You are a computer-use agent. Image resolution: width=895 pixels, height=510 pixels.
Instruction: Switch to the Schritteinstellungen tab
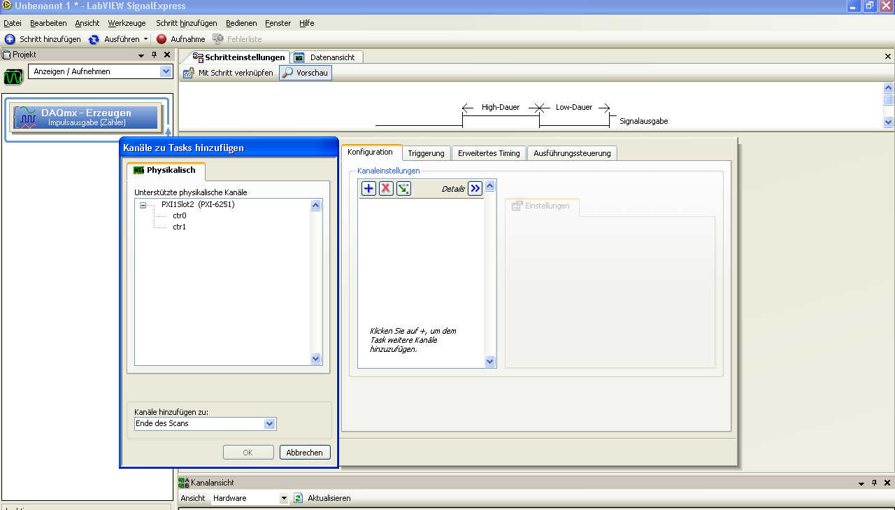pos(239,57)
